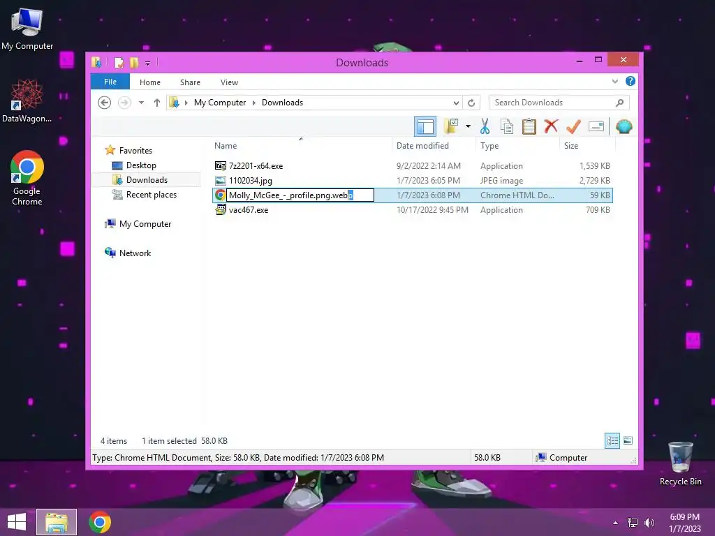The image size is (715, 536).
Task: Click the address bar folder icon
Action: [174, 103]
